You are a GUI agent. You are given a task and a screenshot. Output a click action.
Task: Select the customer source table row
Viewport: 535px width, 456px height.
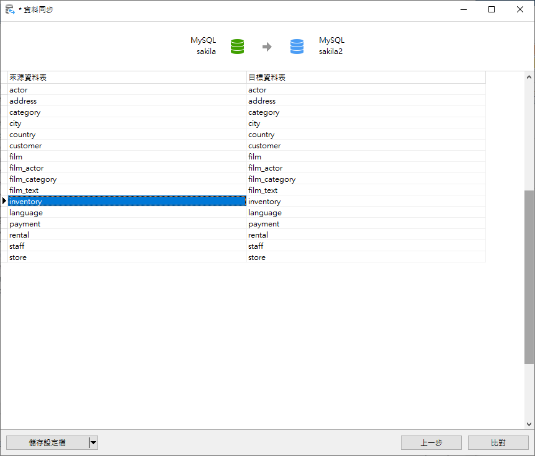pyautogui.click(x=127, y=146)
